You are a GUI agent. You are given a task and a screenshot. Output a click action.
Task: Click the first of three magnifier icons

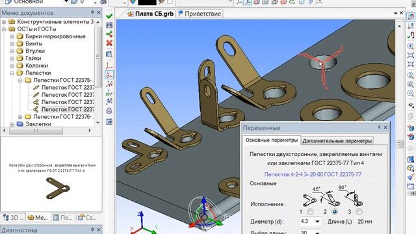[x=411, y=75]
